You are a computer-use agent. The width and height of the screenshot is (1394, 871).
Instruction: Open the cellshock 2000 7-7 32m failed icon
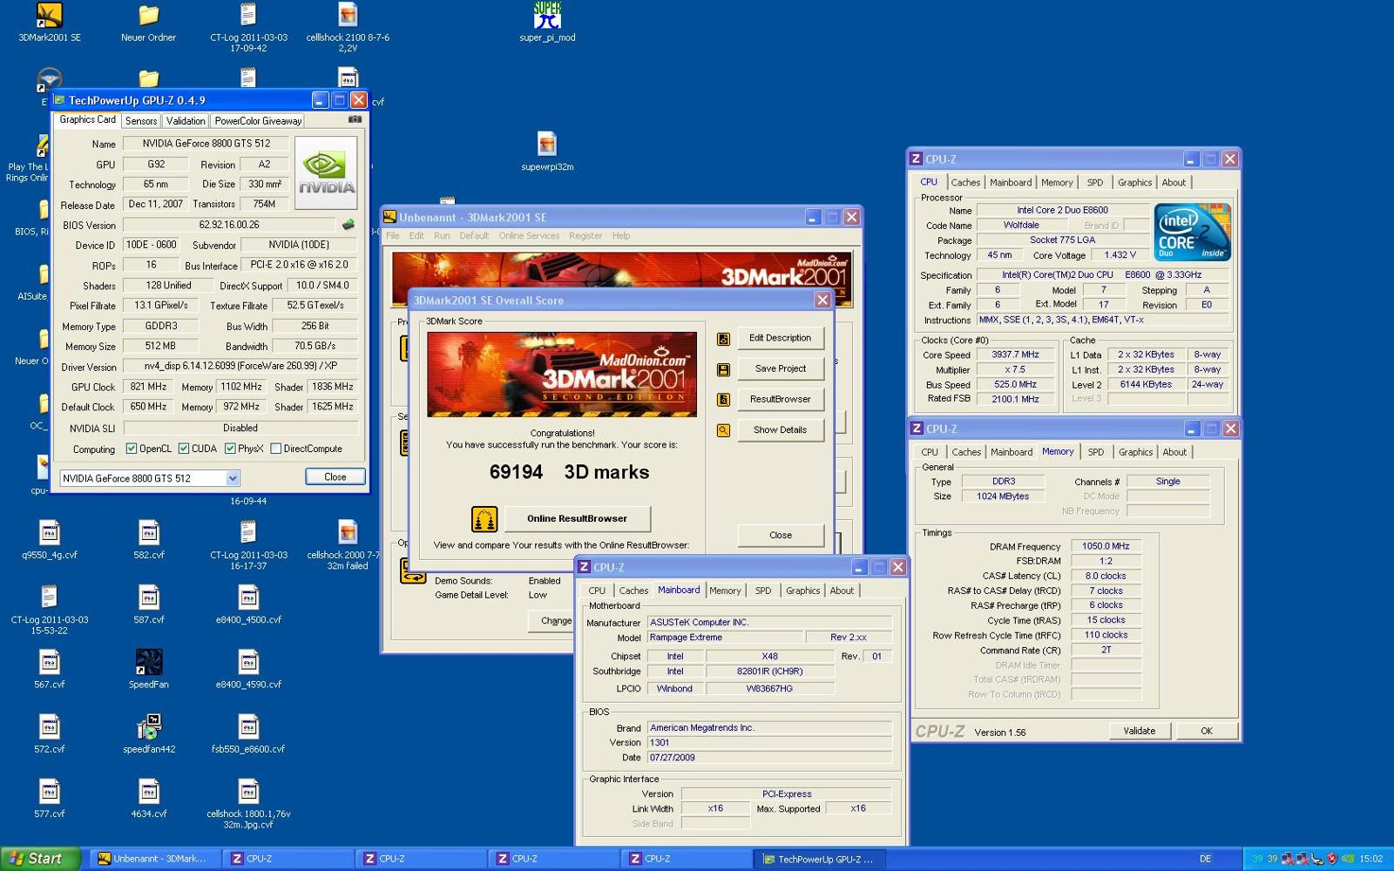click(x=348, y=532)
